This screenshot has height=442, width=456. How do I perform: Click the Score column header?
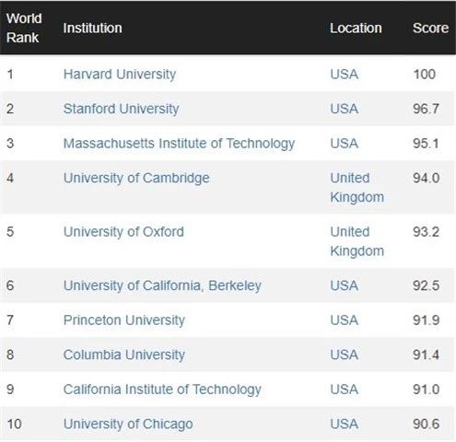click(430, 29)
